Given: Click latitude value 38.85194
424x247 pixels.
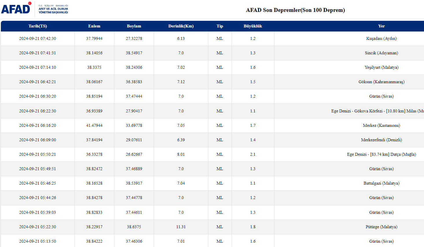Looking at the screenshot, I should 94,96.
